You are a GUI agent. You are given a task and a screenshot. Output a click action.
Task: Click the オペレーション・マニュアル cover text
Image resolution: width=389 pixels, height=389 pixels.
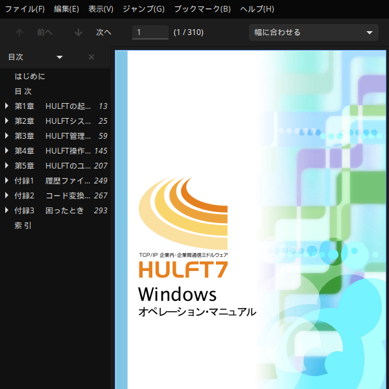(197, 312)
